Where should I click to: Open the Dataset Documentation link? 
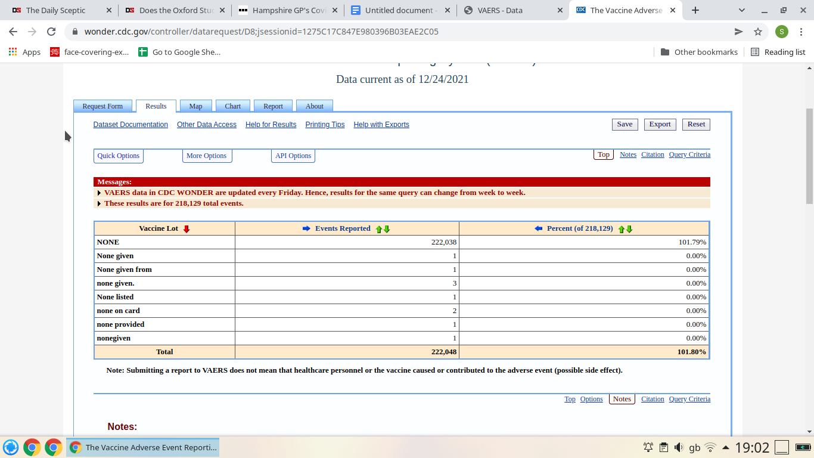click(x=131, y=125)
